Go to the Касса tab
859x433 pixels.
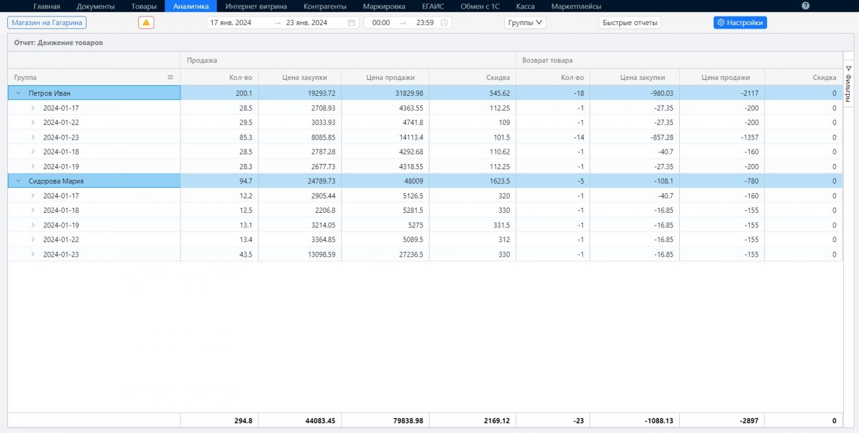[x=525, y=6]
